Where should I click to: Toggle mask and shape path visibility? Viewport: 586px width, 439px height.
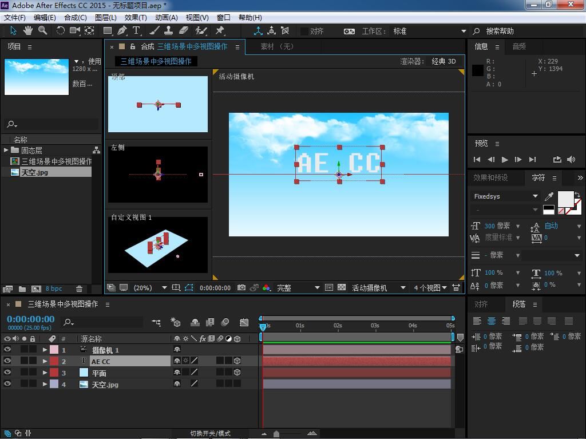[189, 287]
